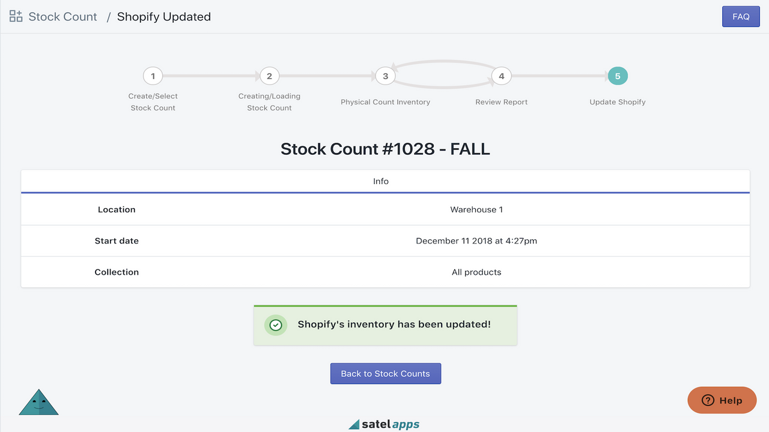The height and width of the screenshot is (432, 769).
Task: Click the grid icon beside Stock Count breadcrumb
Action: [16, 16]
